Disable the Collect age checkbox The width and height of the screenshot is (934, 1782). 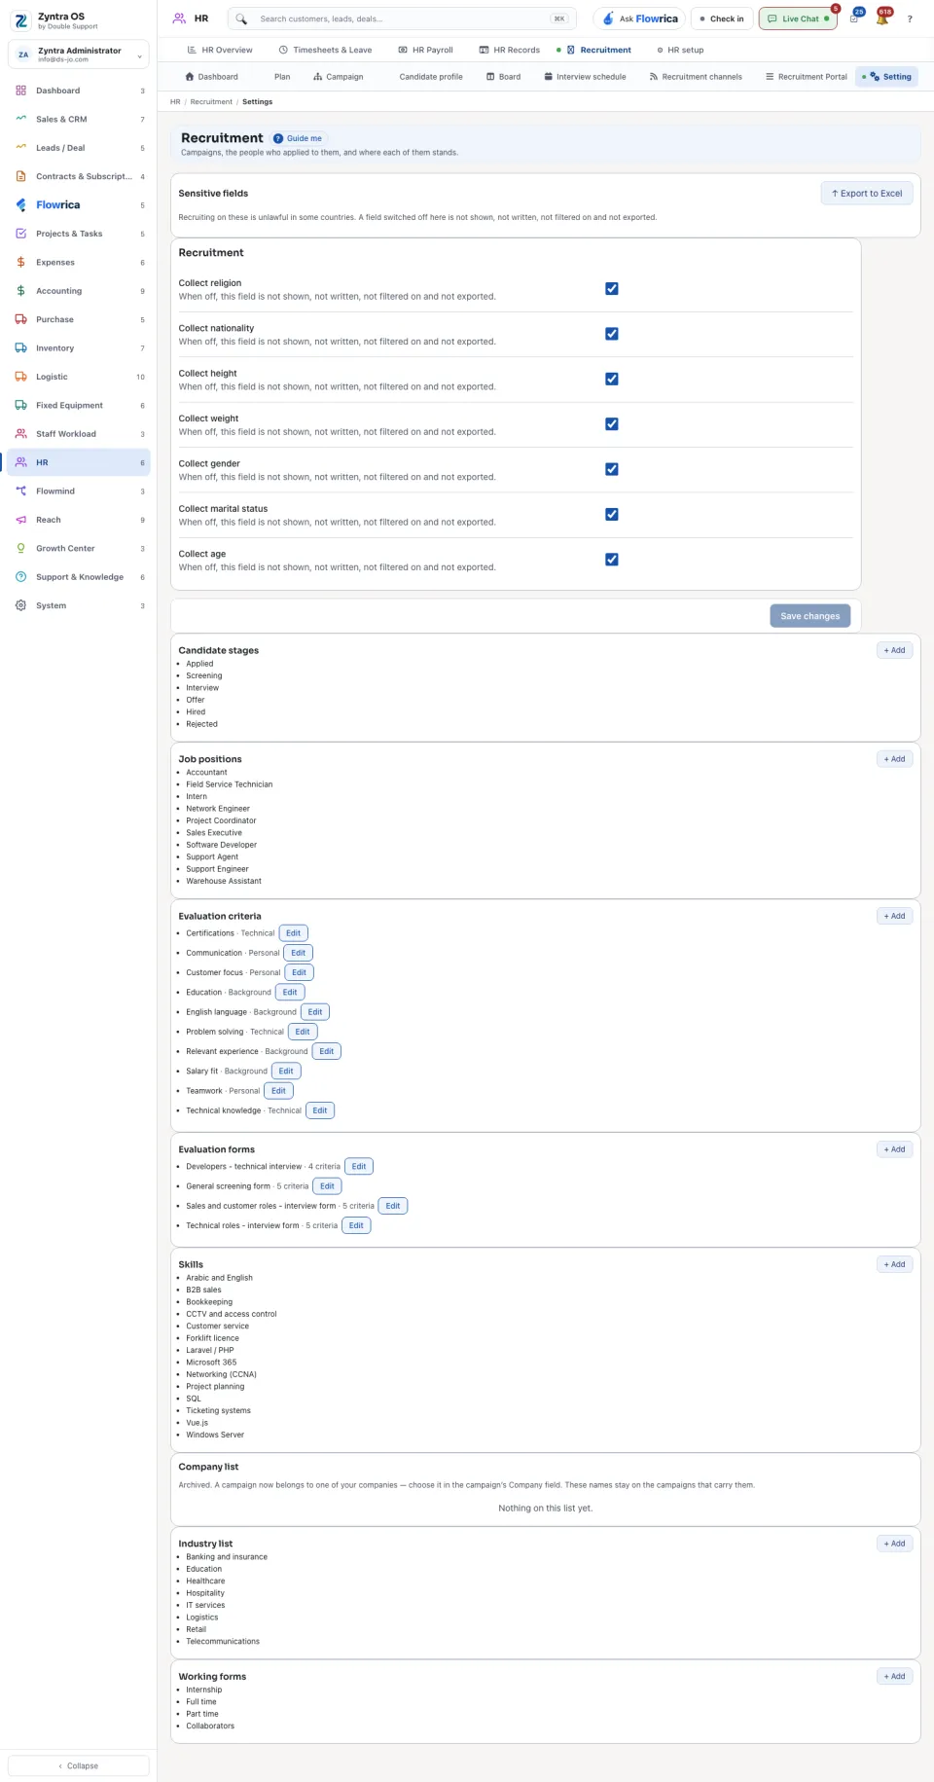coord(612,560)
